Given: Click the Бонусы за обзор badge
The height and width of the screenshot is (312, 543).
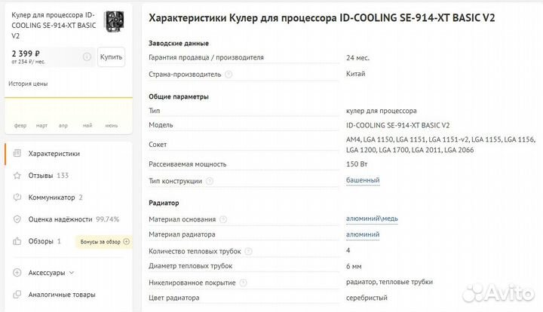Looking at the screenshot, I should coord(105,241).
